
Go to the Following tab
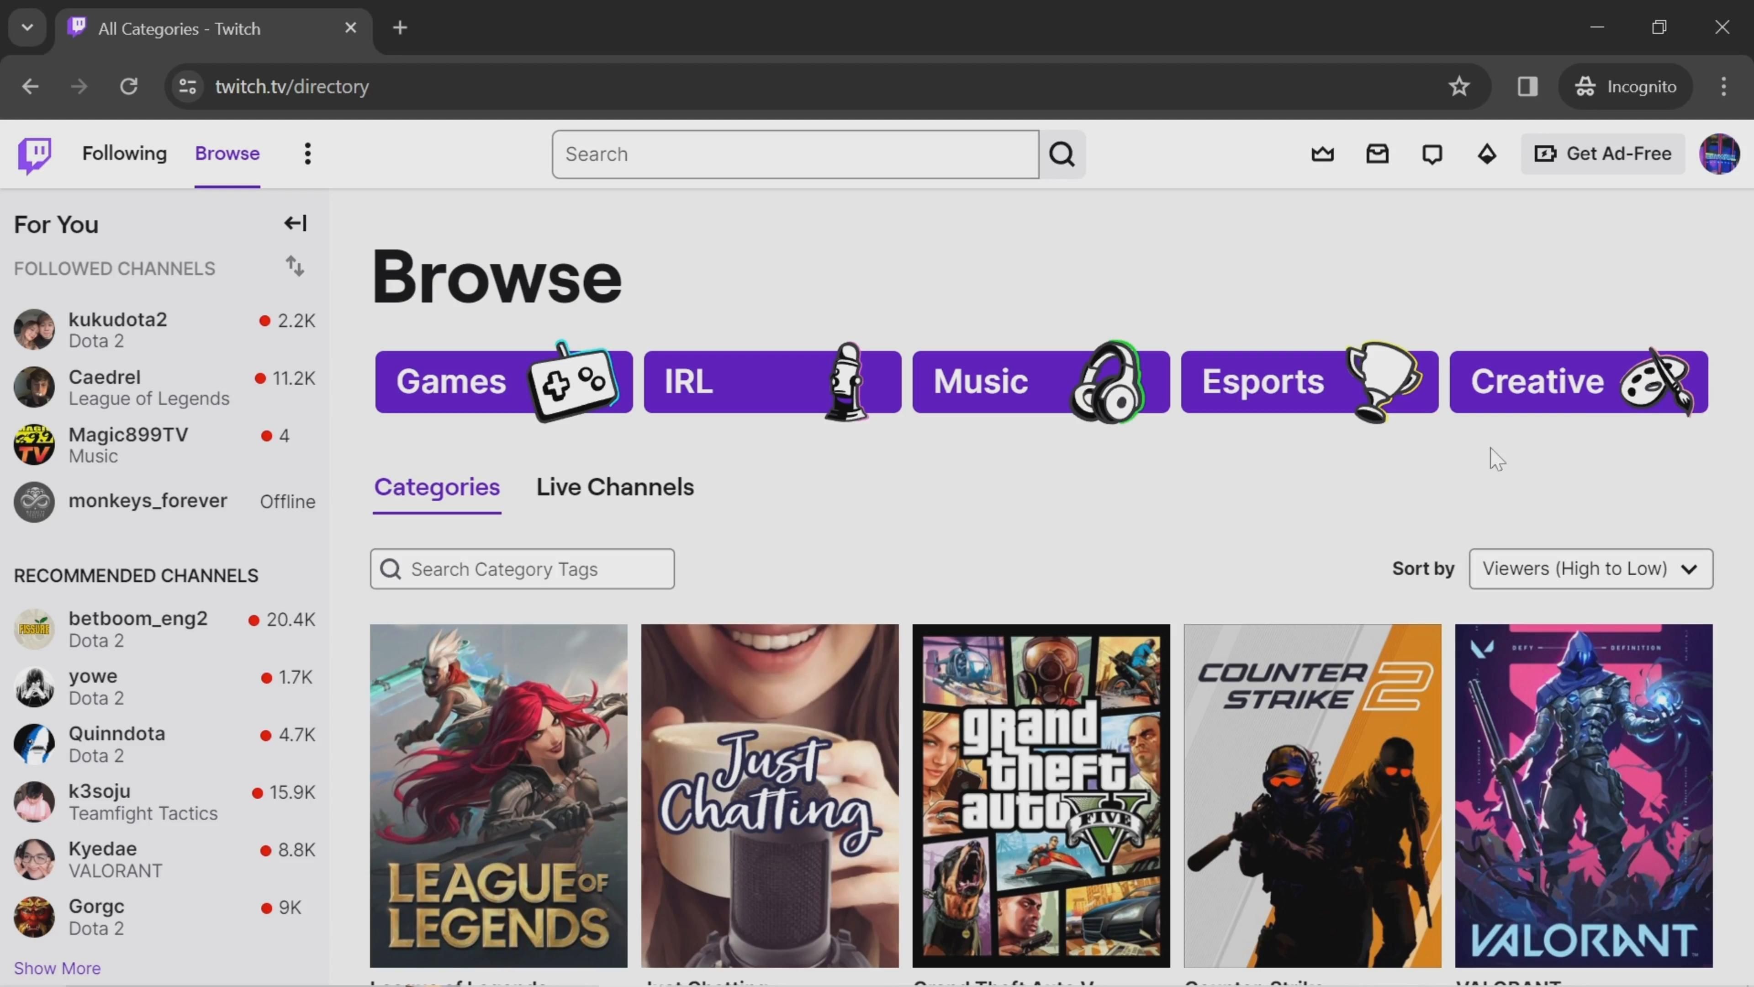(125, 154)
